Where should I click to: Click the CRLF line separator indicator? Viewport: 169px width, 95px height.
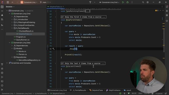pyautogui.click(x=140, y=93)
